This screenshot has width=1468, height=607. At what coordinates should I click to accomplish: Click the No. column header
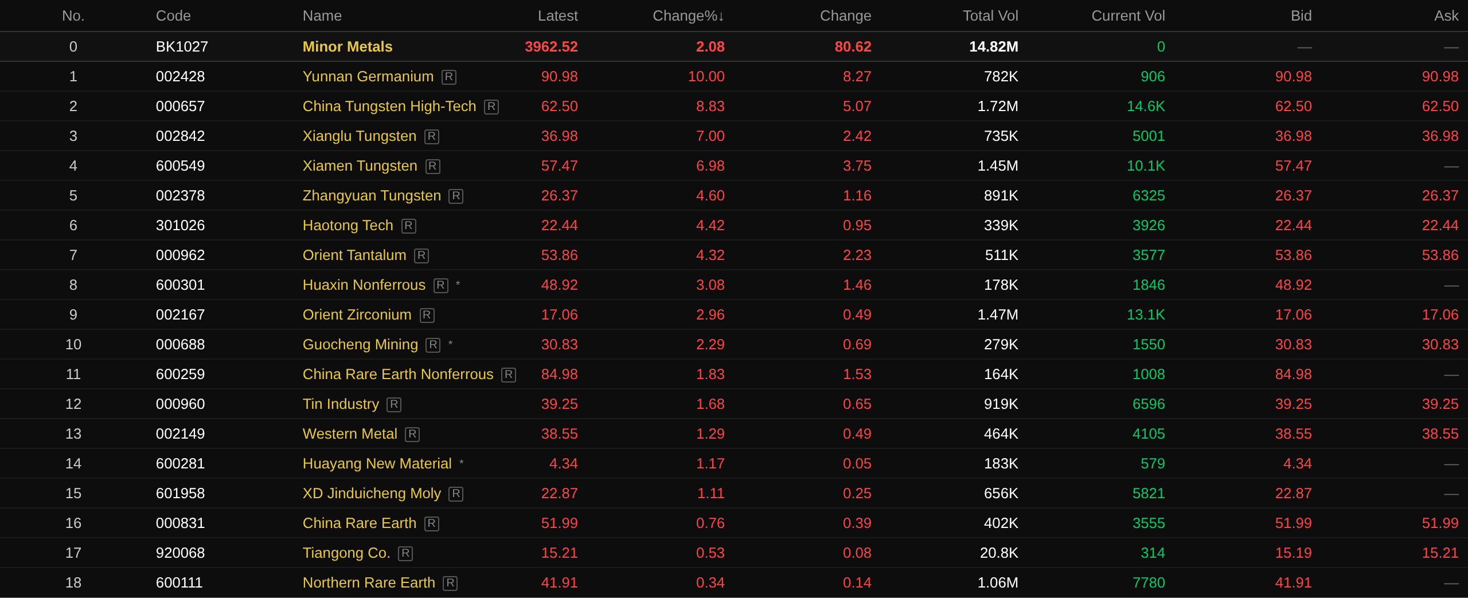click(73, 15)
